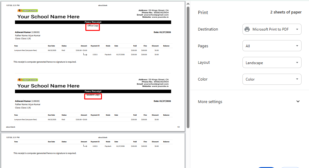Open the Color mode dropdown
This screenshot has width=309, height=168.
(x=272, y=79)
